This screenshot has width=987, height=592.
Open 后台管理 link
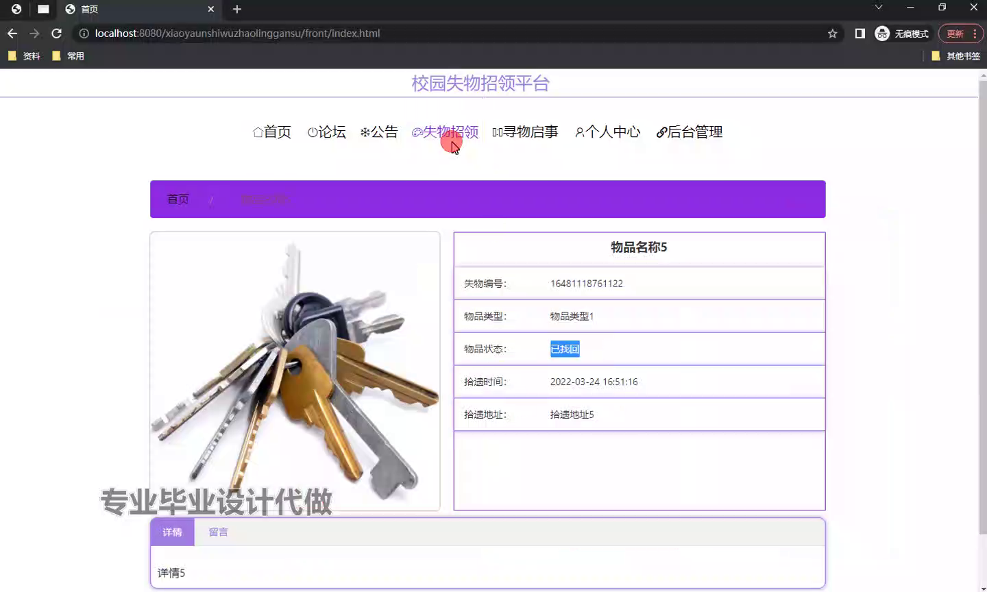tap(690, 132)
